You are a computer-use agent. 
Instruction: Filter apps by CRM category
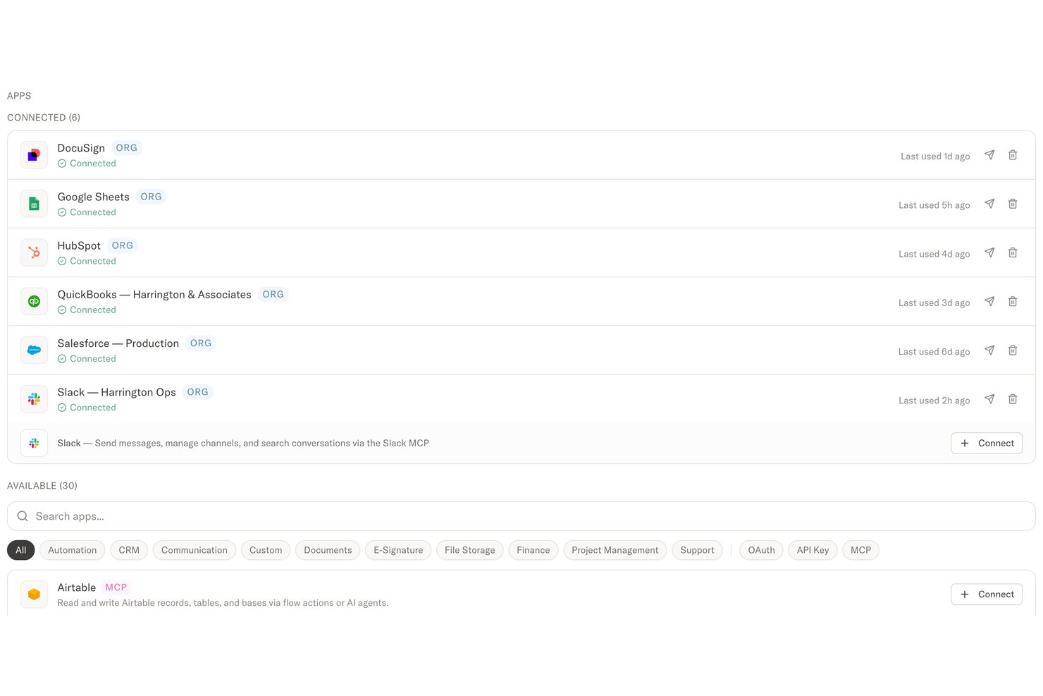[129, 550]
